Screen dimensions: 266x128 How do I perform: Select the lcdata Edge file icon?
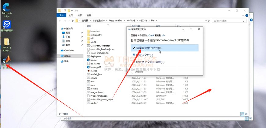click(x=88, y=60)
